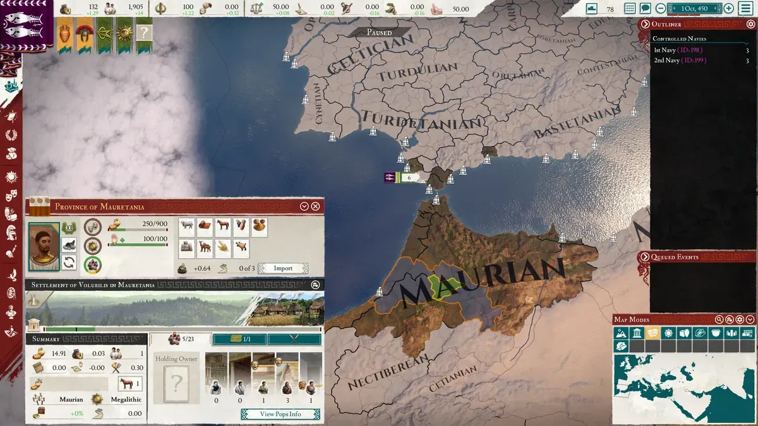
Task: Click settlement civilization progress bar
Action: click(183, 329)
